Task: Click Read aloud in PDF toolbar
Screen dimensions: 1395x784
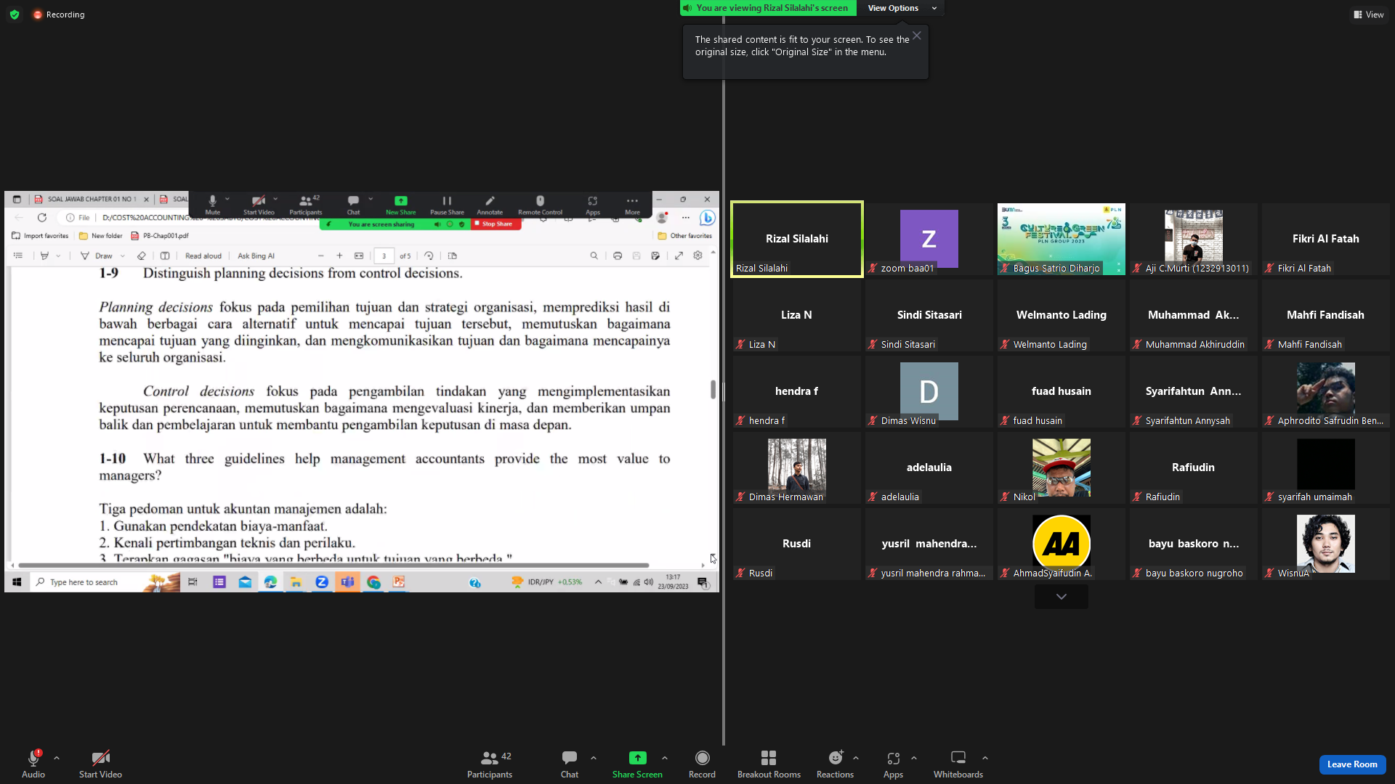Action: 203,256
